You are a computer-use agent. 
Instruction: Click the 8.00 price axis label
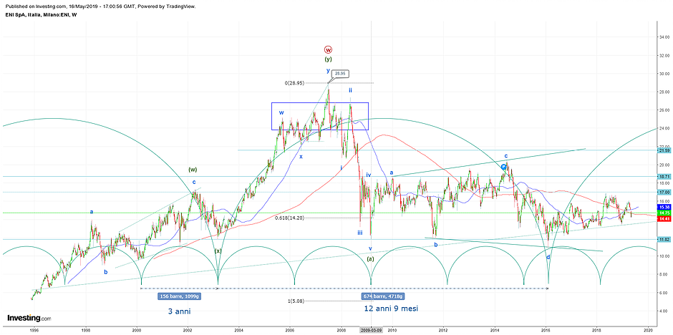(x=664, y=275)
